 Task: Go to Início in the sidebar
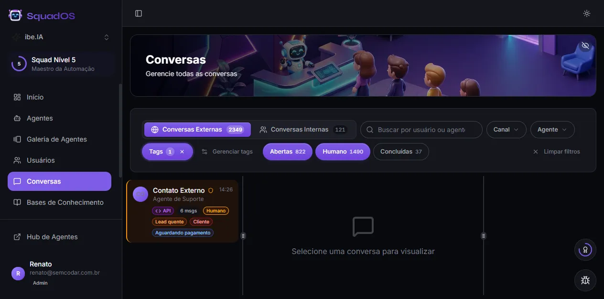coord(59,97)
